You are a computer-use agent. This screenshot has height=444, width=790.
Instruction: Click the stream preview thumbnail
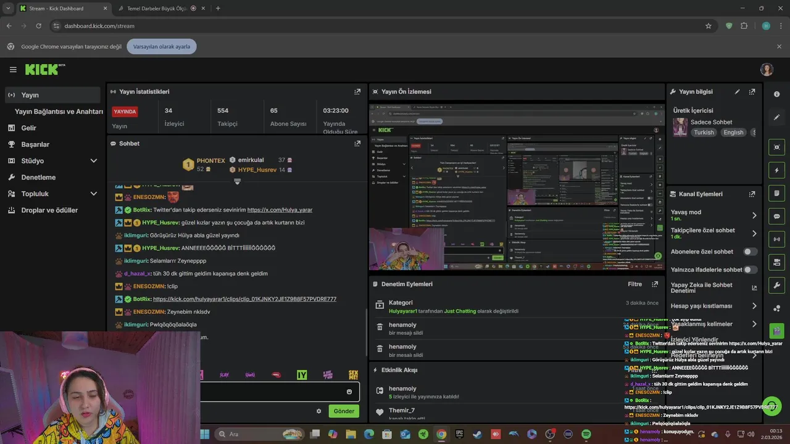516,187
